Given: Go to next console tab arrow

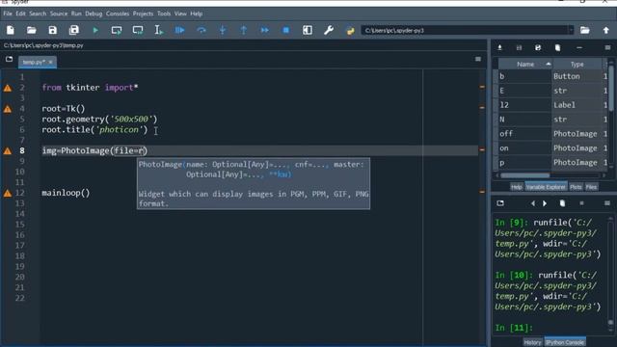Looking at the screenshot, I should 545,203.
